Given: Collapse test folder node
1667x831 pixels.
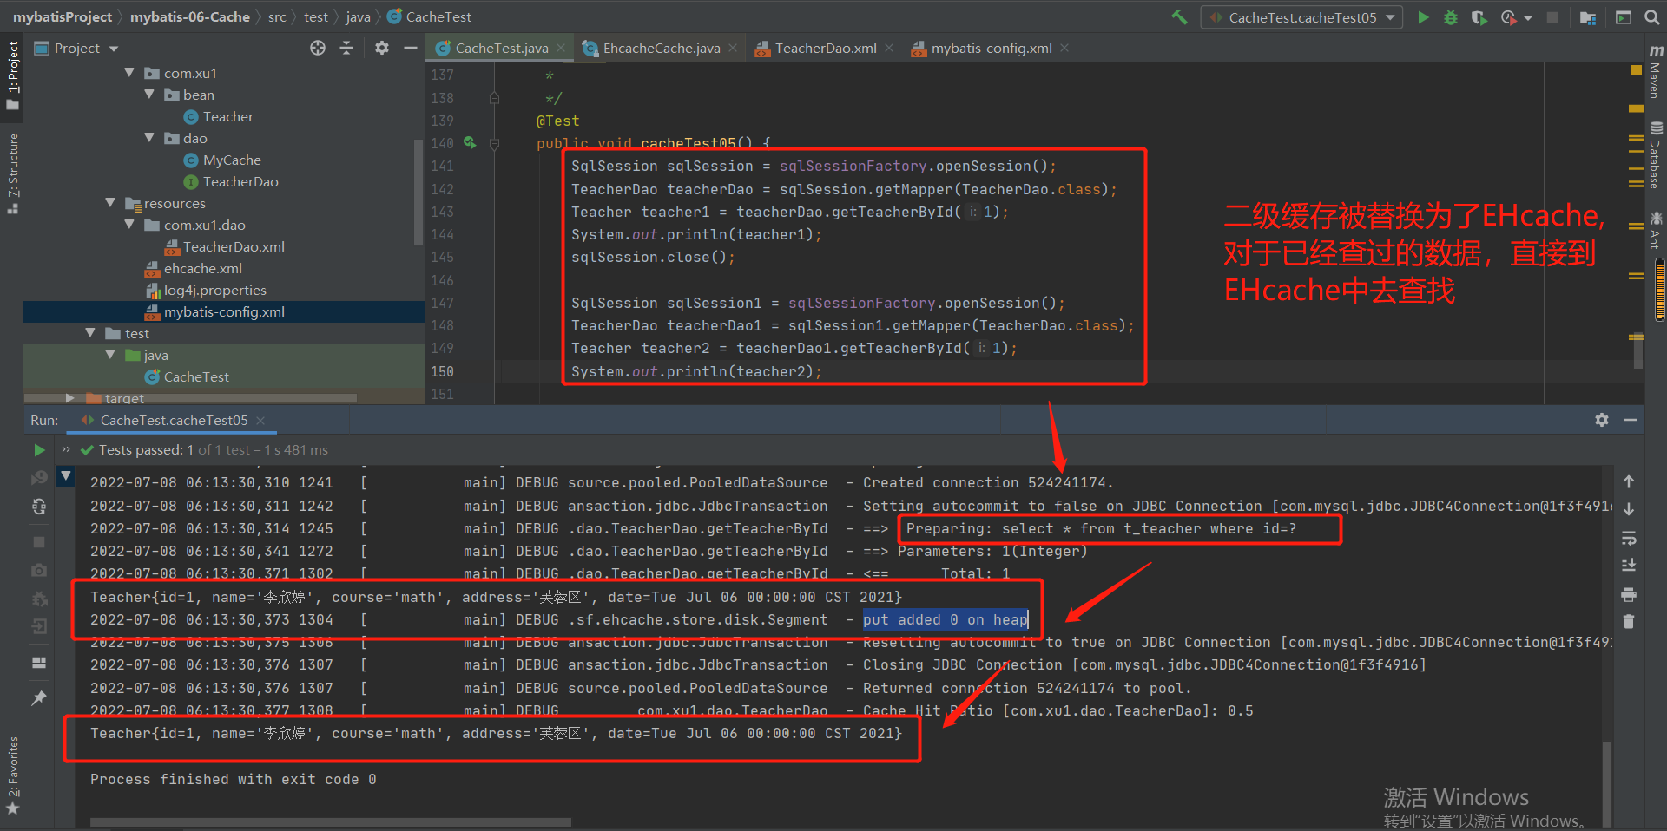Looking at the screenshot, I should click(x=90, y=333).
